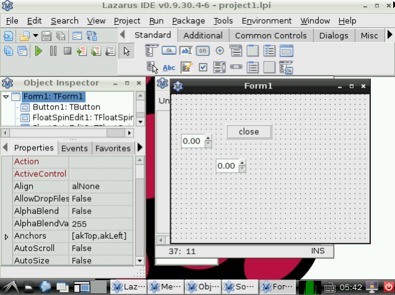Select the TFrame component icon
395x295 pixels.
pyautogui.click(x=287, y=51)
